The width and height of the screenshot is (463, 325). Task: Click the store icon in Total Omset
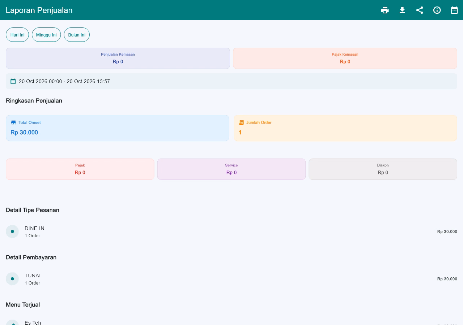point(13,122)
